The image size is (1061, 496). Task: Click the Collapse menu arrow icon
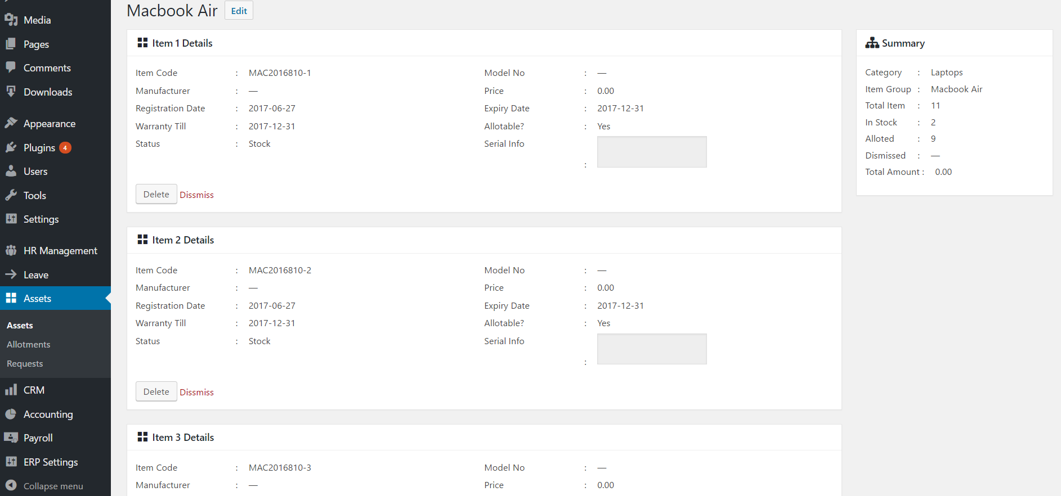11,485
